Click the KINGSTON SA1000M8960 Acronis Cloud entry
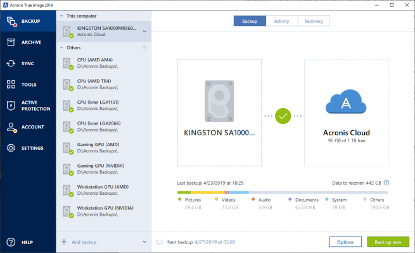This screenshot has height=253, width=415. (x=103, y=32)
